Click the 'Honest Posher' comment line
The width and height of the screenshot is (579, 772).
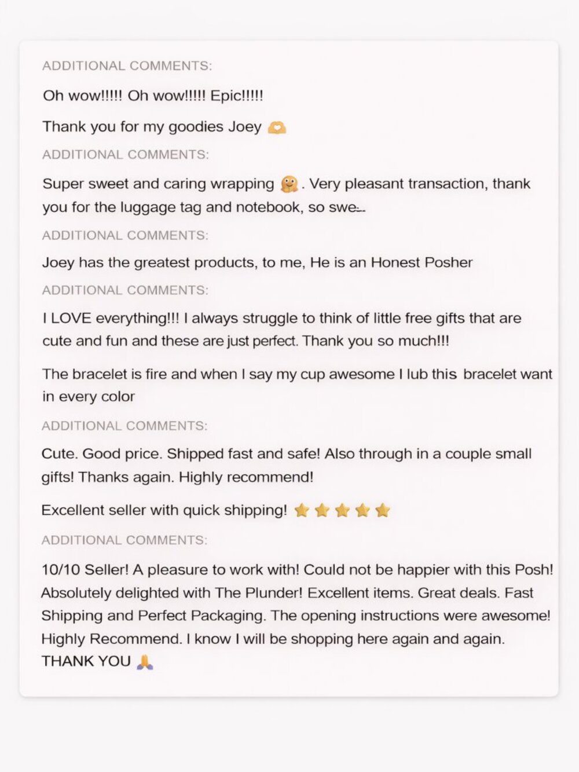[257, 262]
